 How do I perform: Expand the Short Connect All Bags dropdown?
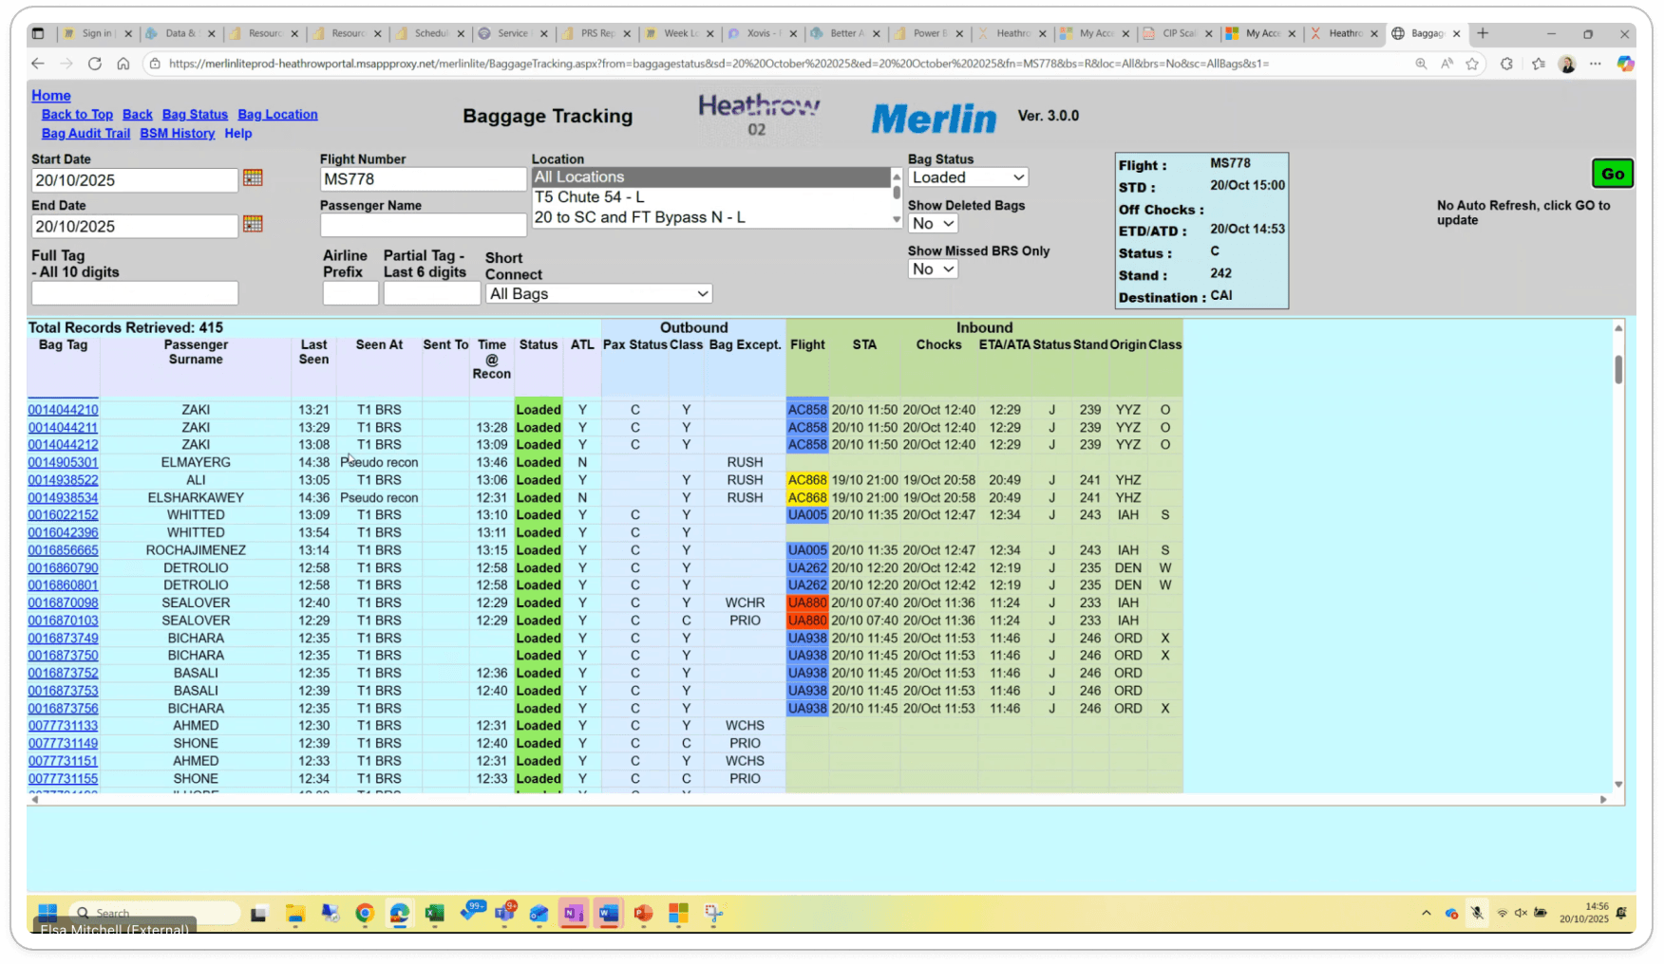click(598, 294)
